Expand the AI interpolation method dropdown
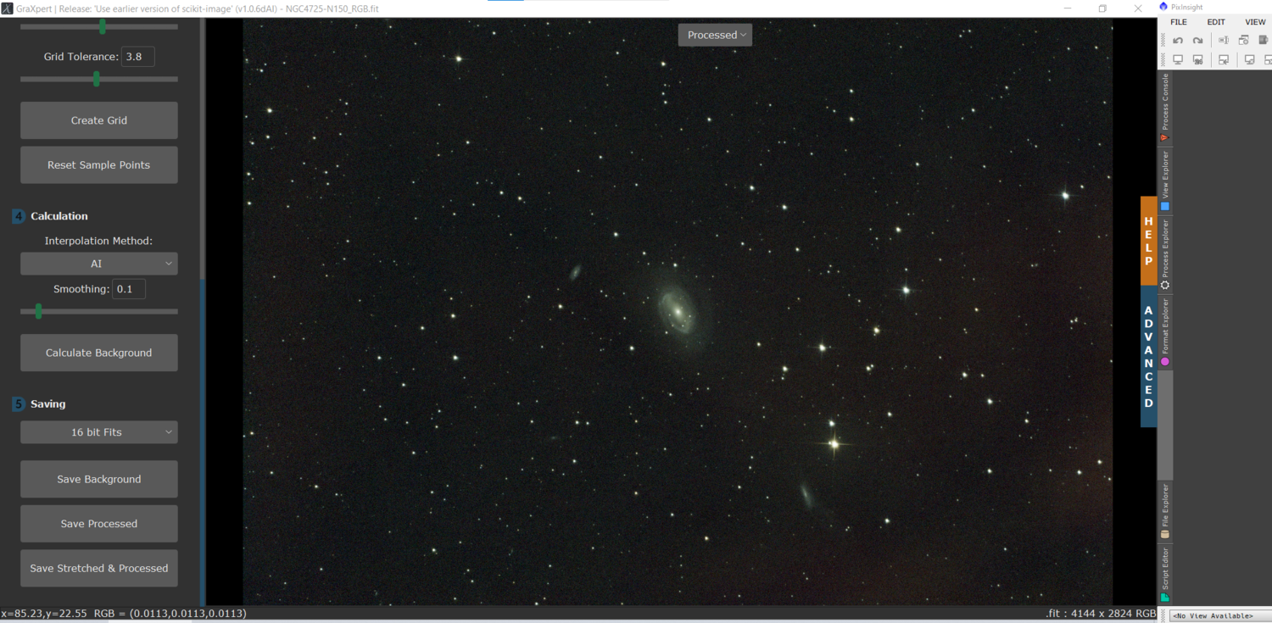Image resolution: width=1272 pixels, height=623 pixels. pos(99,264)
